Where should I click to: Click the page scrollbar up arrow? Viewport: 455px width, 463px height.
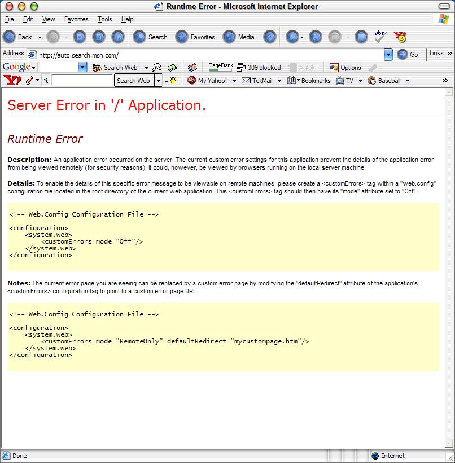pos(449,92)
